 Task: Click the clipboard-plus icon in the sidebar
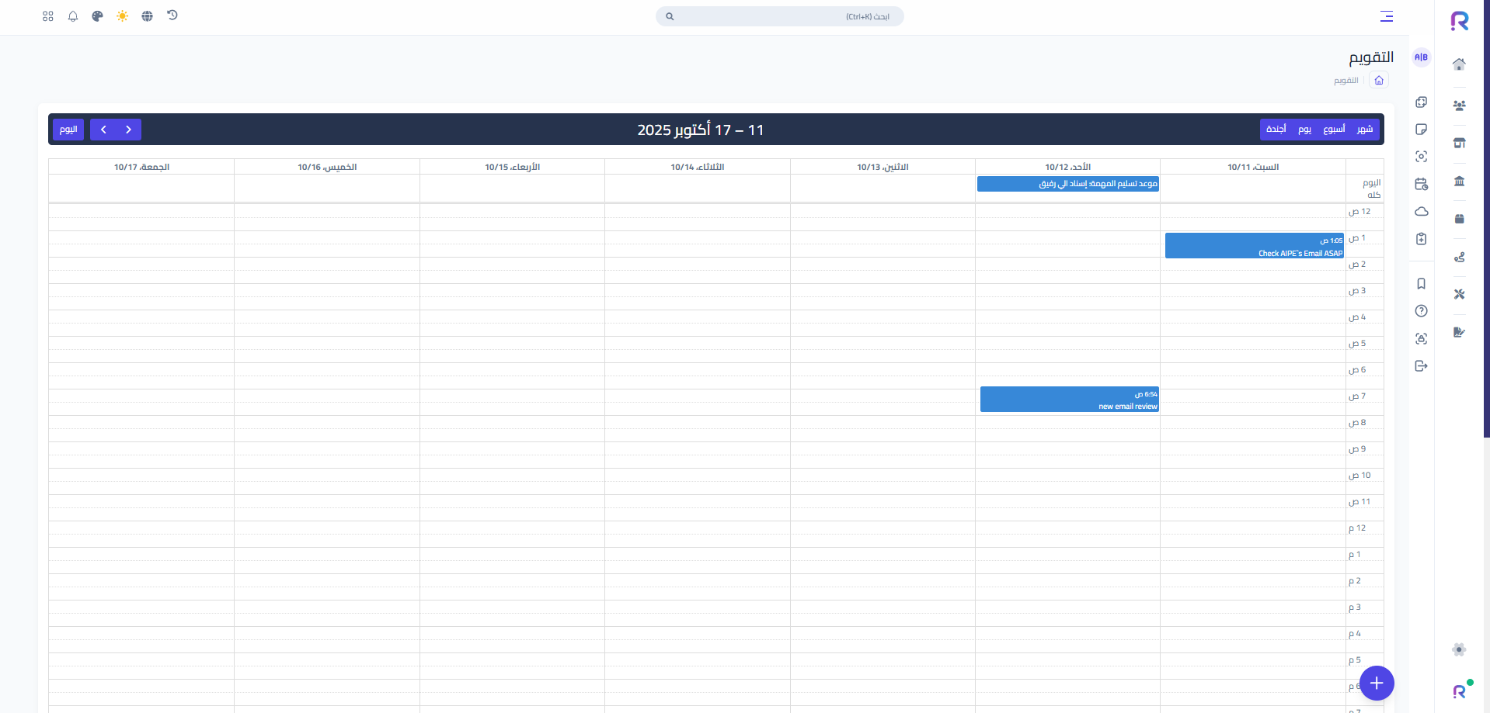(1422, 239)
